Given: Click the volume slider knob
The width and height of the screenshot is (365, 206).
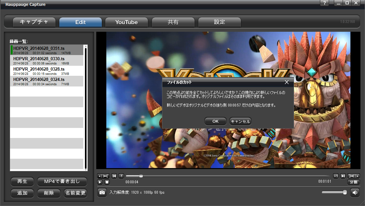Looking at the screenshot, I should (345, 192).
